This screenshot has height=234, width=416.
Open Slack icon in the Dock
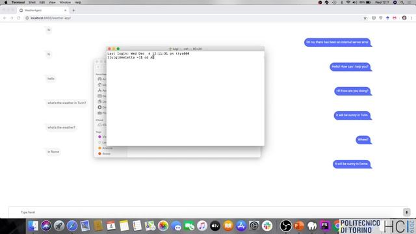(267, 226)
